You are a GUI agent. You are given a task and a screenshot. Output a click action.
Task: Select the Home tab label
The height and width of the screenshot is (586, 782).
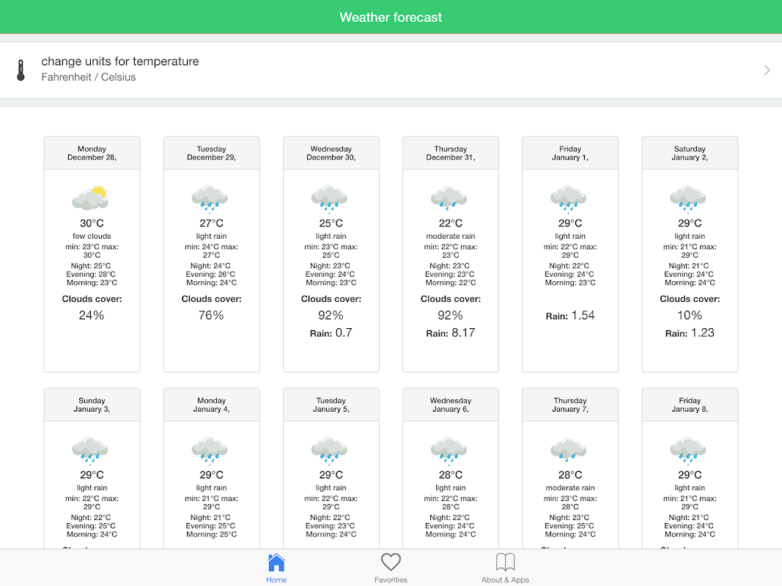(x=276, y=580)
